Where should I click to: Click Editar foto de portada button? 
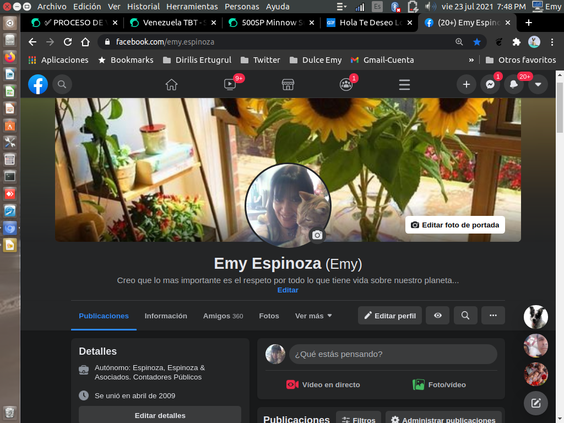coord(455,225)
